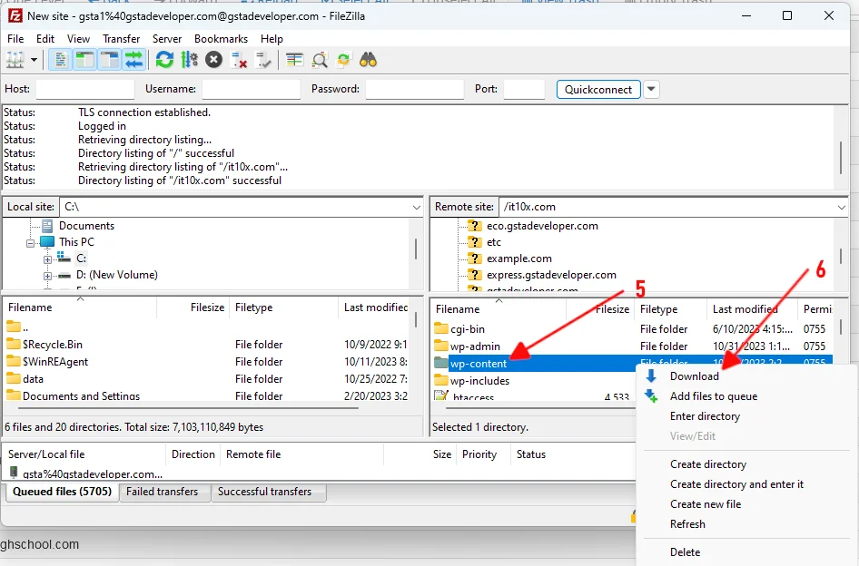This screenshot has width=859, height=566.
Task: Start processing the queue via toolbar icon
Action: 189,60
